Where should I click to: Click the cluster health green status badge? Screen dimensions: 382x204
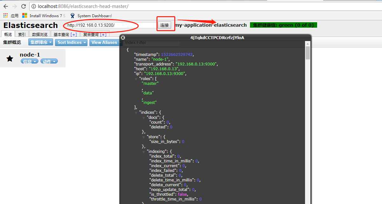pyautogui.click(x=284, y=25)
